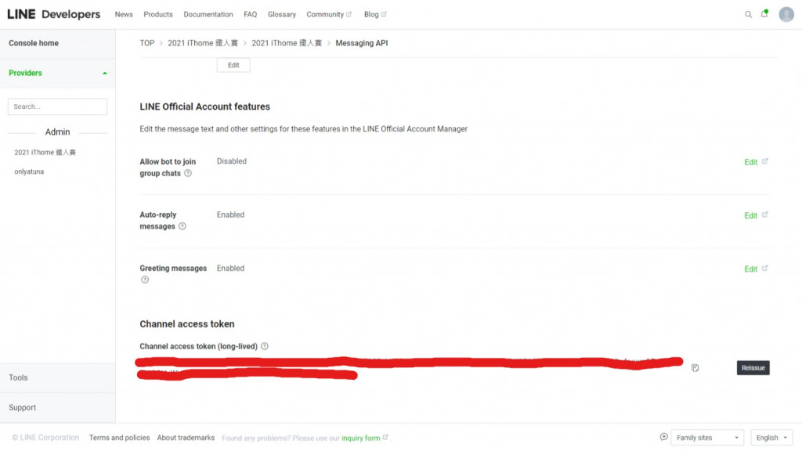
Task: Show help for Greeting messages
Action: (145, 280)
